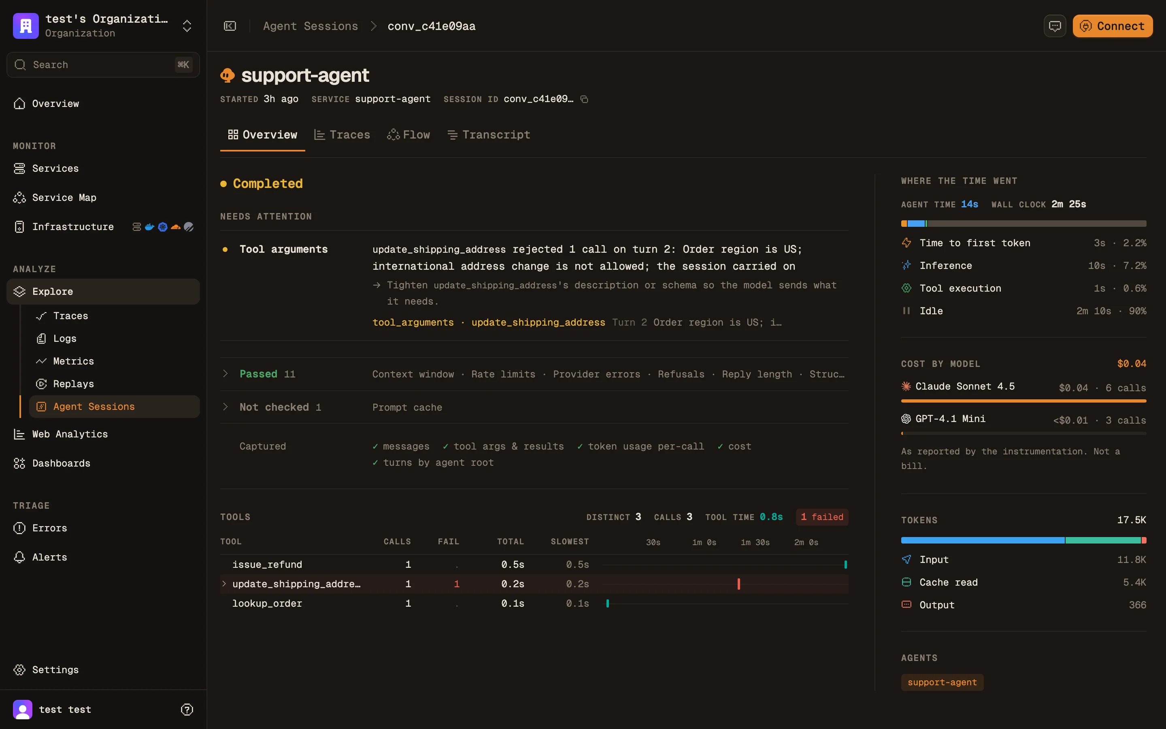
Task: Click the issue_refund timeline marker
Action: pos(846,565)
